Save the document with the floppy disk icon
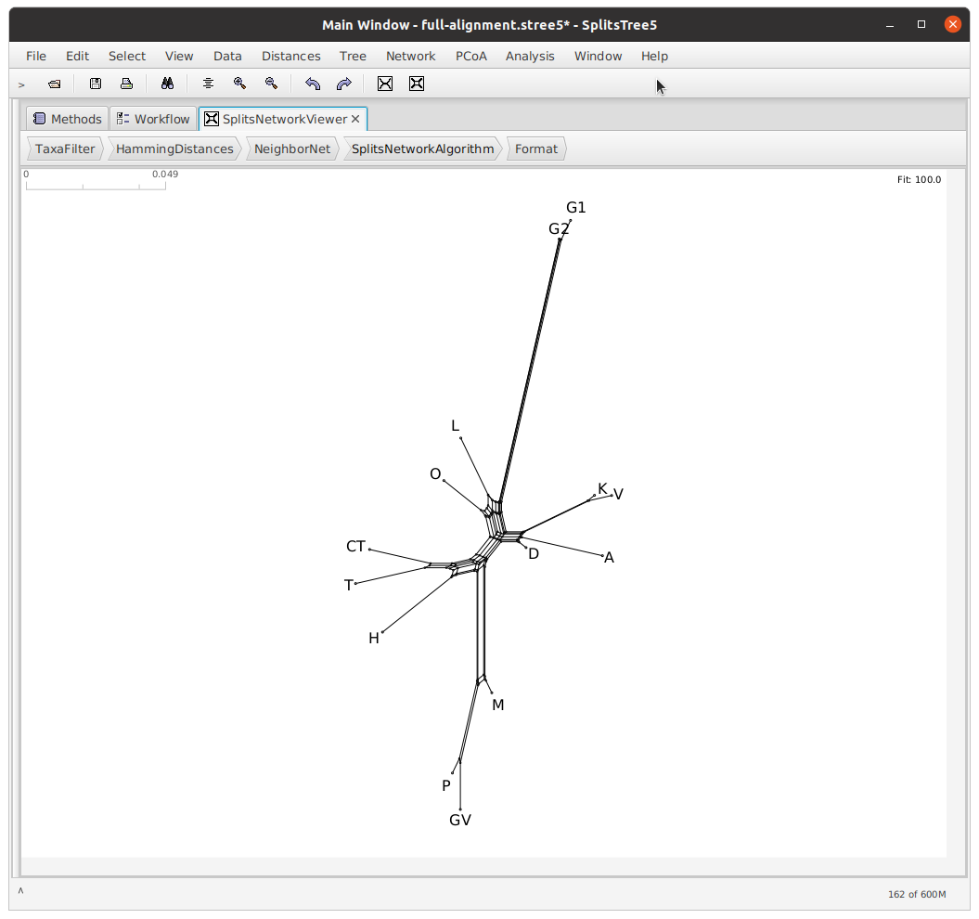 (96, 84)
